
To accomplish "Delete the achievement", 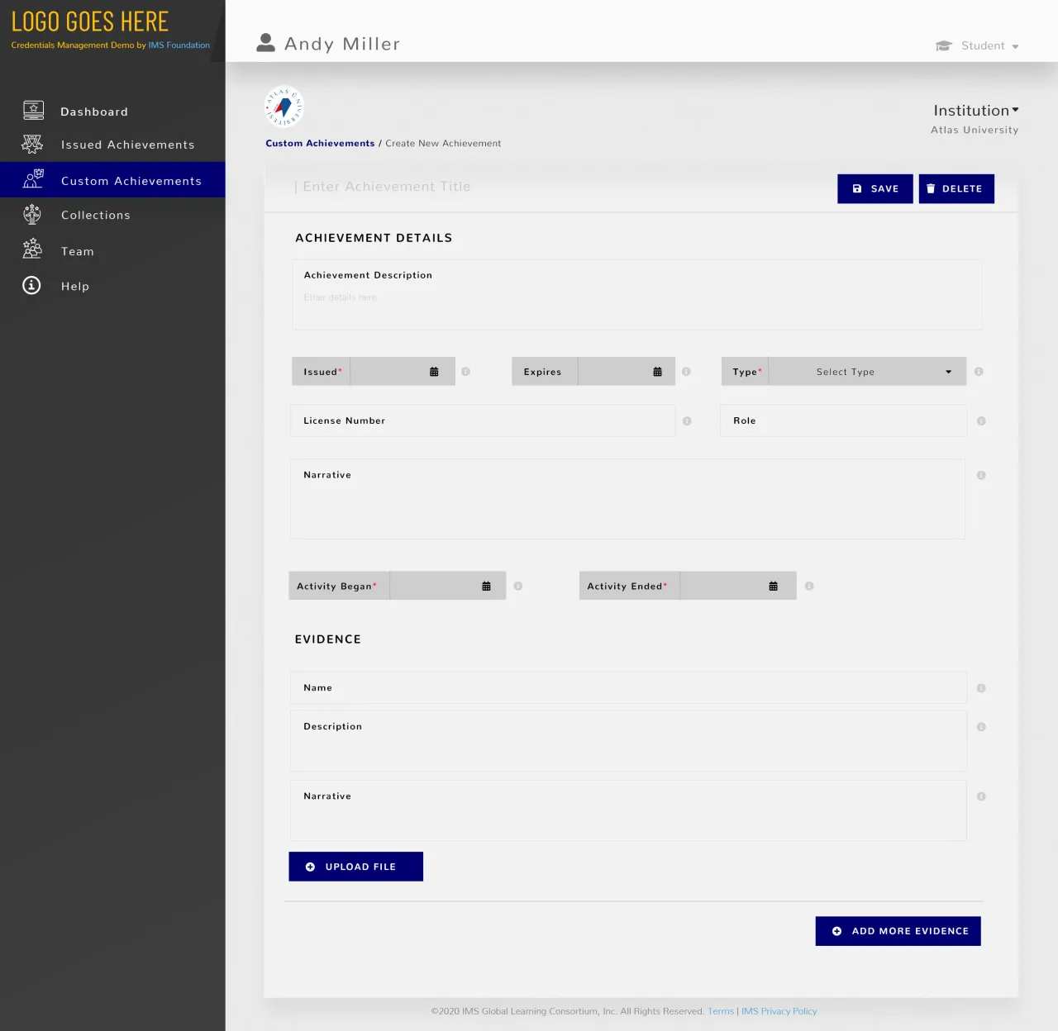I will pos(956,188).
